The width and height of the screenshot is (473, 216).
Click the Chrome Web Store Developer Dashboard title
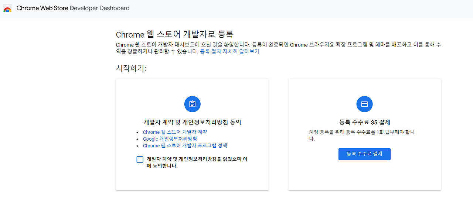[73, 8]
